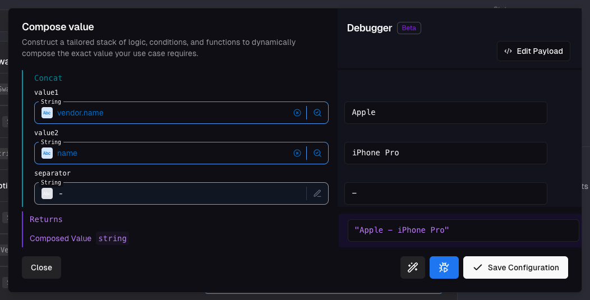
Task: Click the "Apple – iPhone Pro" result output
Action: click(x=463, y=230)
